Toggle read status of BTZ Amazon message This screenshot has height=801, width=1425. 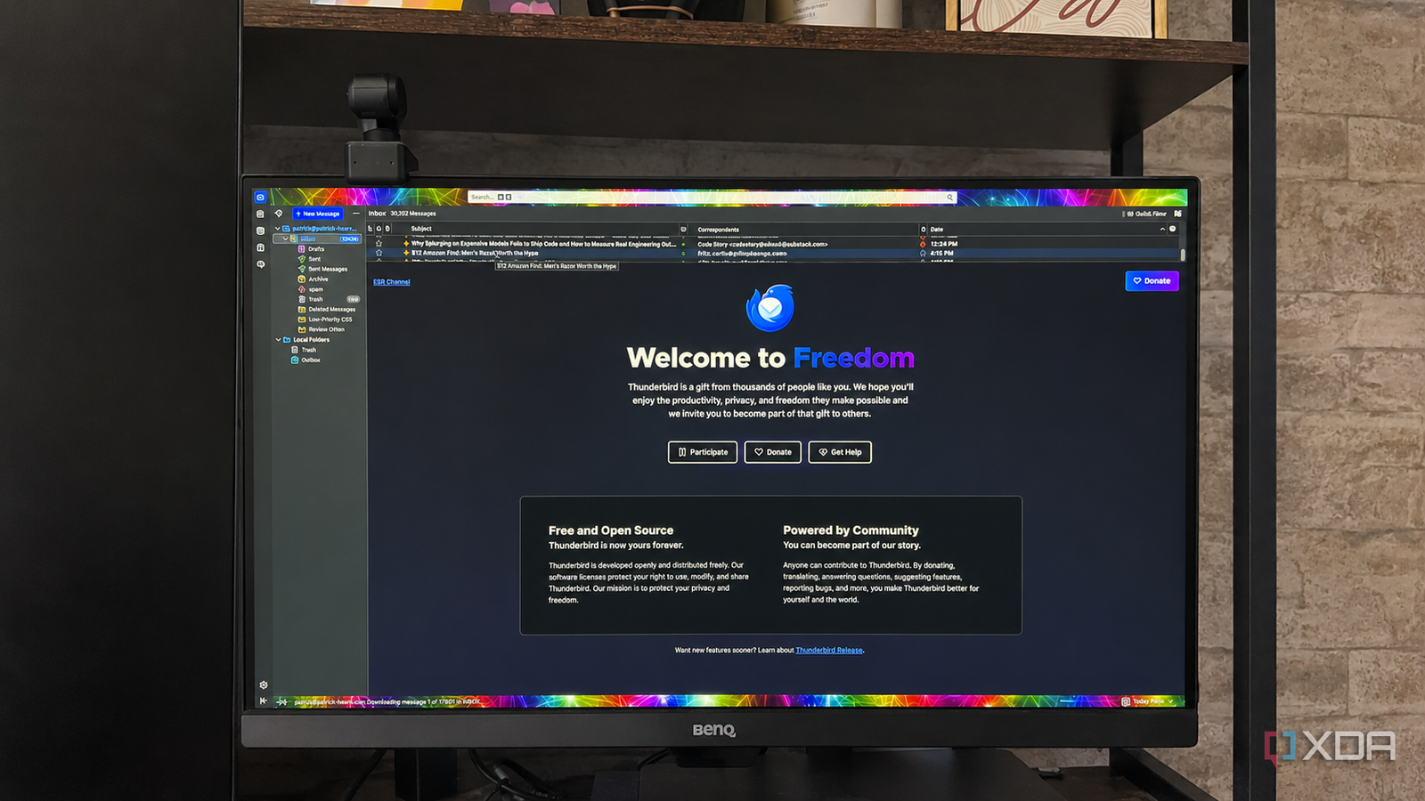click(x=683, y=254)
